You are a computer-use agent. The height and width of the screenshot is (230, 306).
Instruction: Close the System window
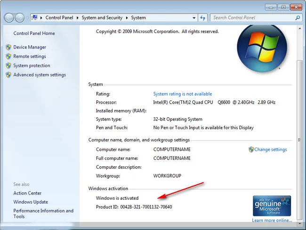(x=296, y=7)
